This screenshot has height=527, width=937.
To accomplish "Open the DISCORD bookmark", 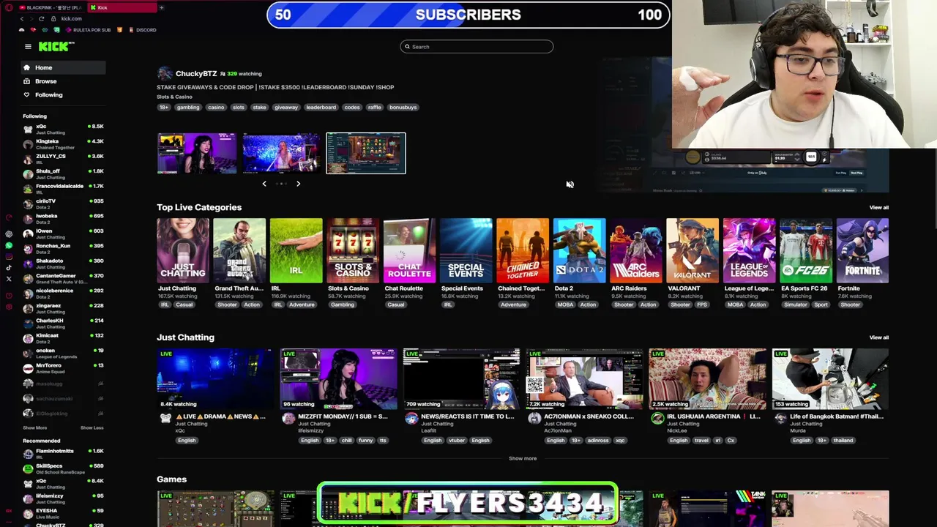I will [x=142, y=30].
